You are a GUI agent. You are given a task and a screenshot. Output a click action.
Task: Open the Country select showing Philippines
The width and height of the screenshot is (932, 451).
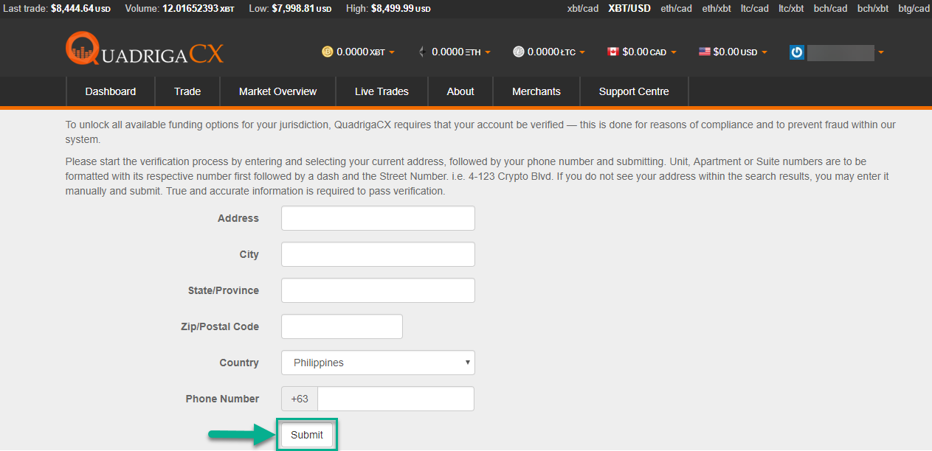coord(378,363)
